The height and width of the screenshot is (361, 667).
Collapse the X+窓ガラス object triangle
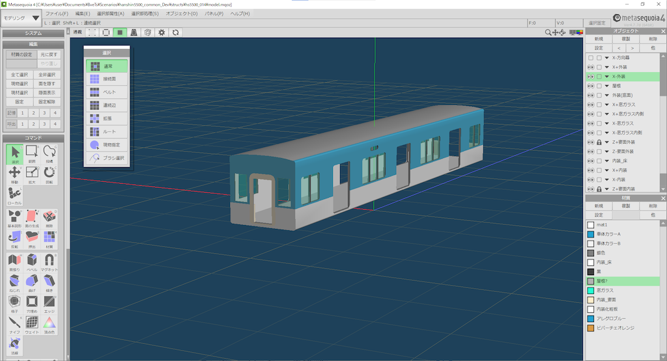(x=607, y=105)
